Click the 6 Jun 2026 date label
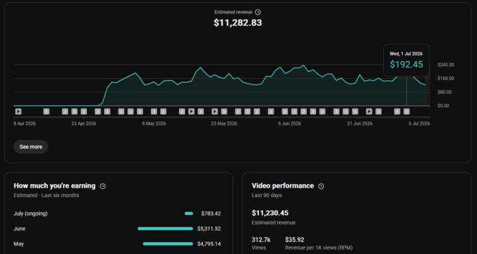Image resolution: width=477 pixels, height=254 pixels. [290, 123]
